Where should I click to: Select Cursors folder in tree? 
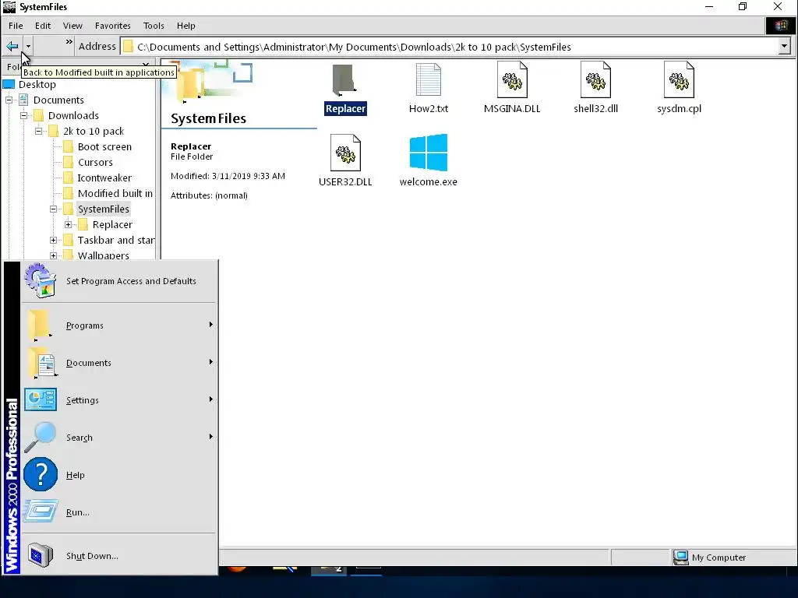[x=95, y=162]
